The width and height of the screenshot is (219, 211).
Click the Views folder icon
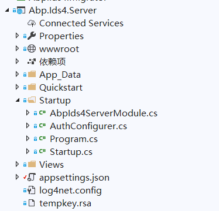click(32, 164)
